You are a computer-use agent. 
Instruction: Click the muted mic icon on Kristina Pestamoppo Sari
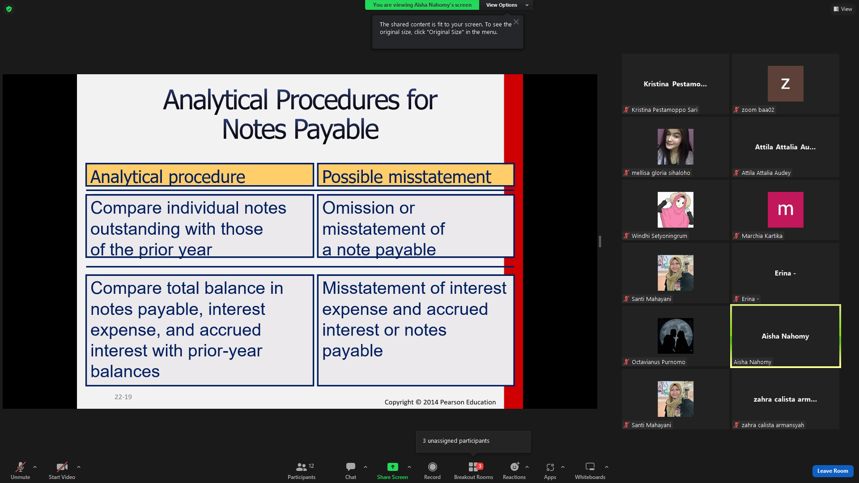626,110
